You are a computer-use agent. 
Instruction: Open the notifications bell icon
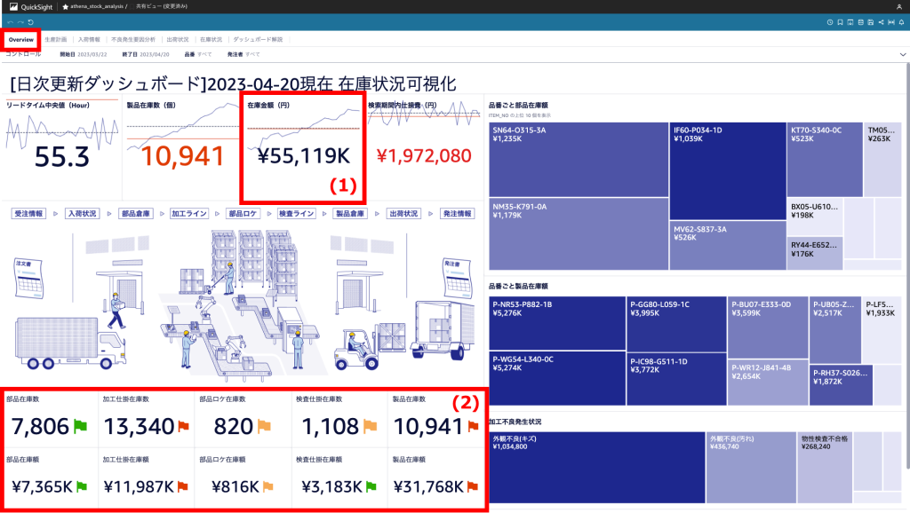point(900,22)
